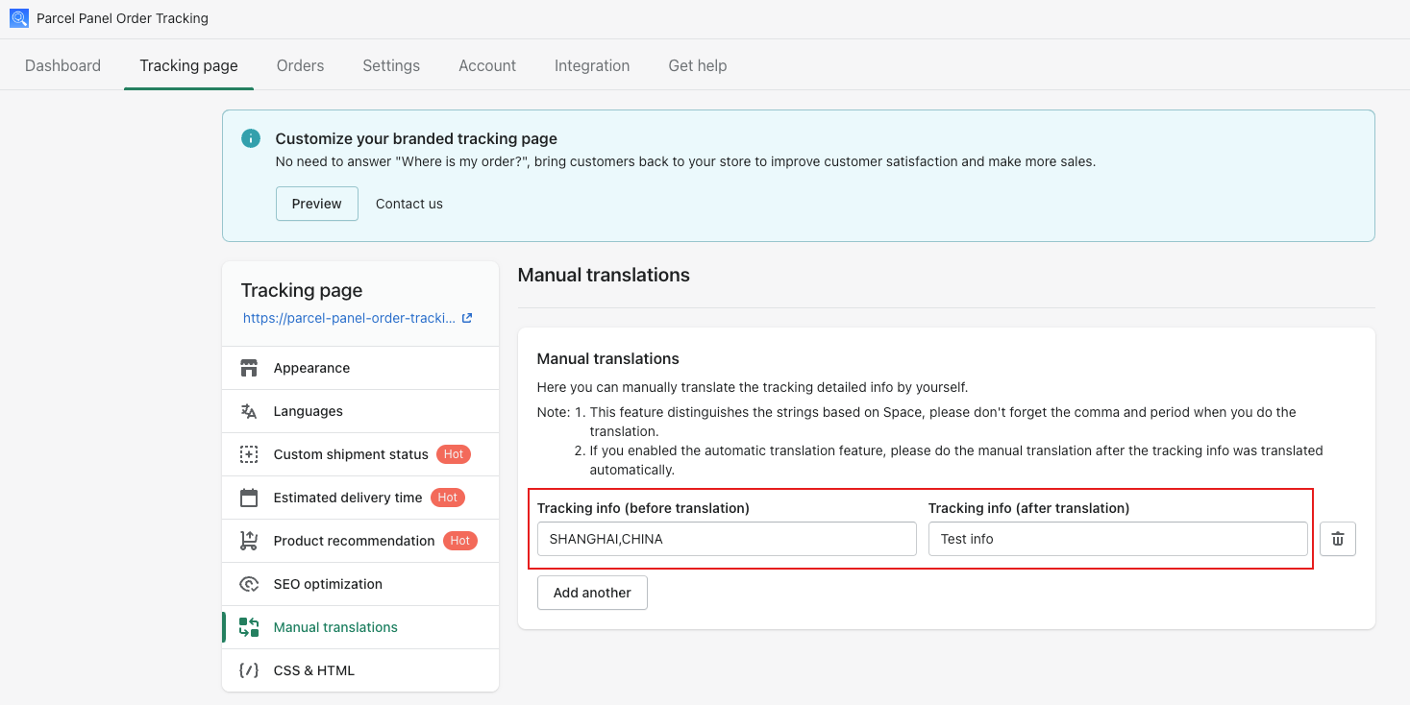Click the Hot badge beside Custom shipment status

tap(454, 454)
